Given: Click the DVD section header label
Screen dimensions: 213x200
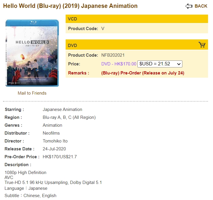Looking at the screenshot, I should [x=72, y=46].
